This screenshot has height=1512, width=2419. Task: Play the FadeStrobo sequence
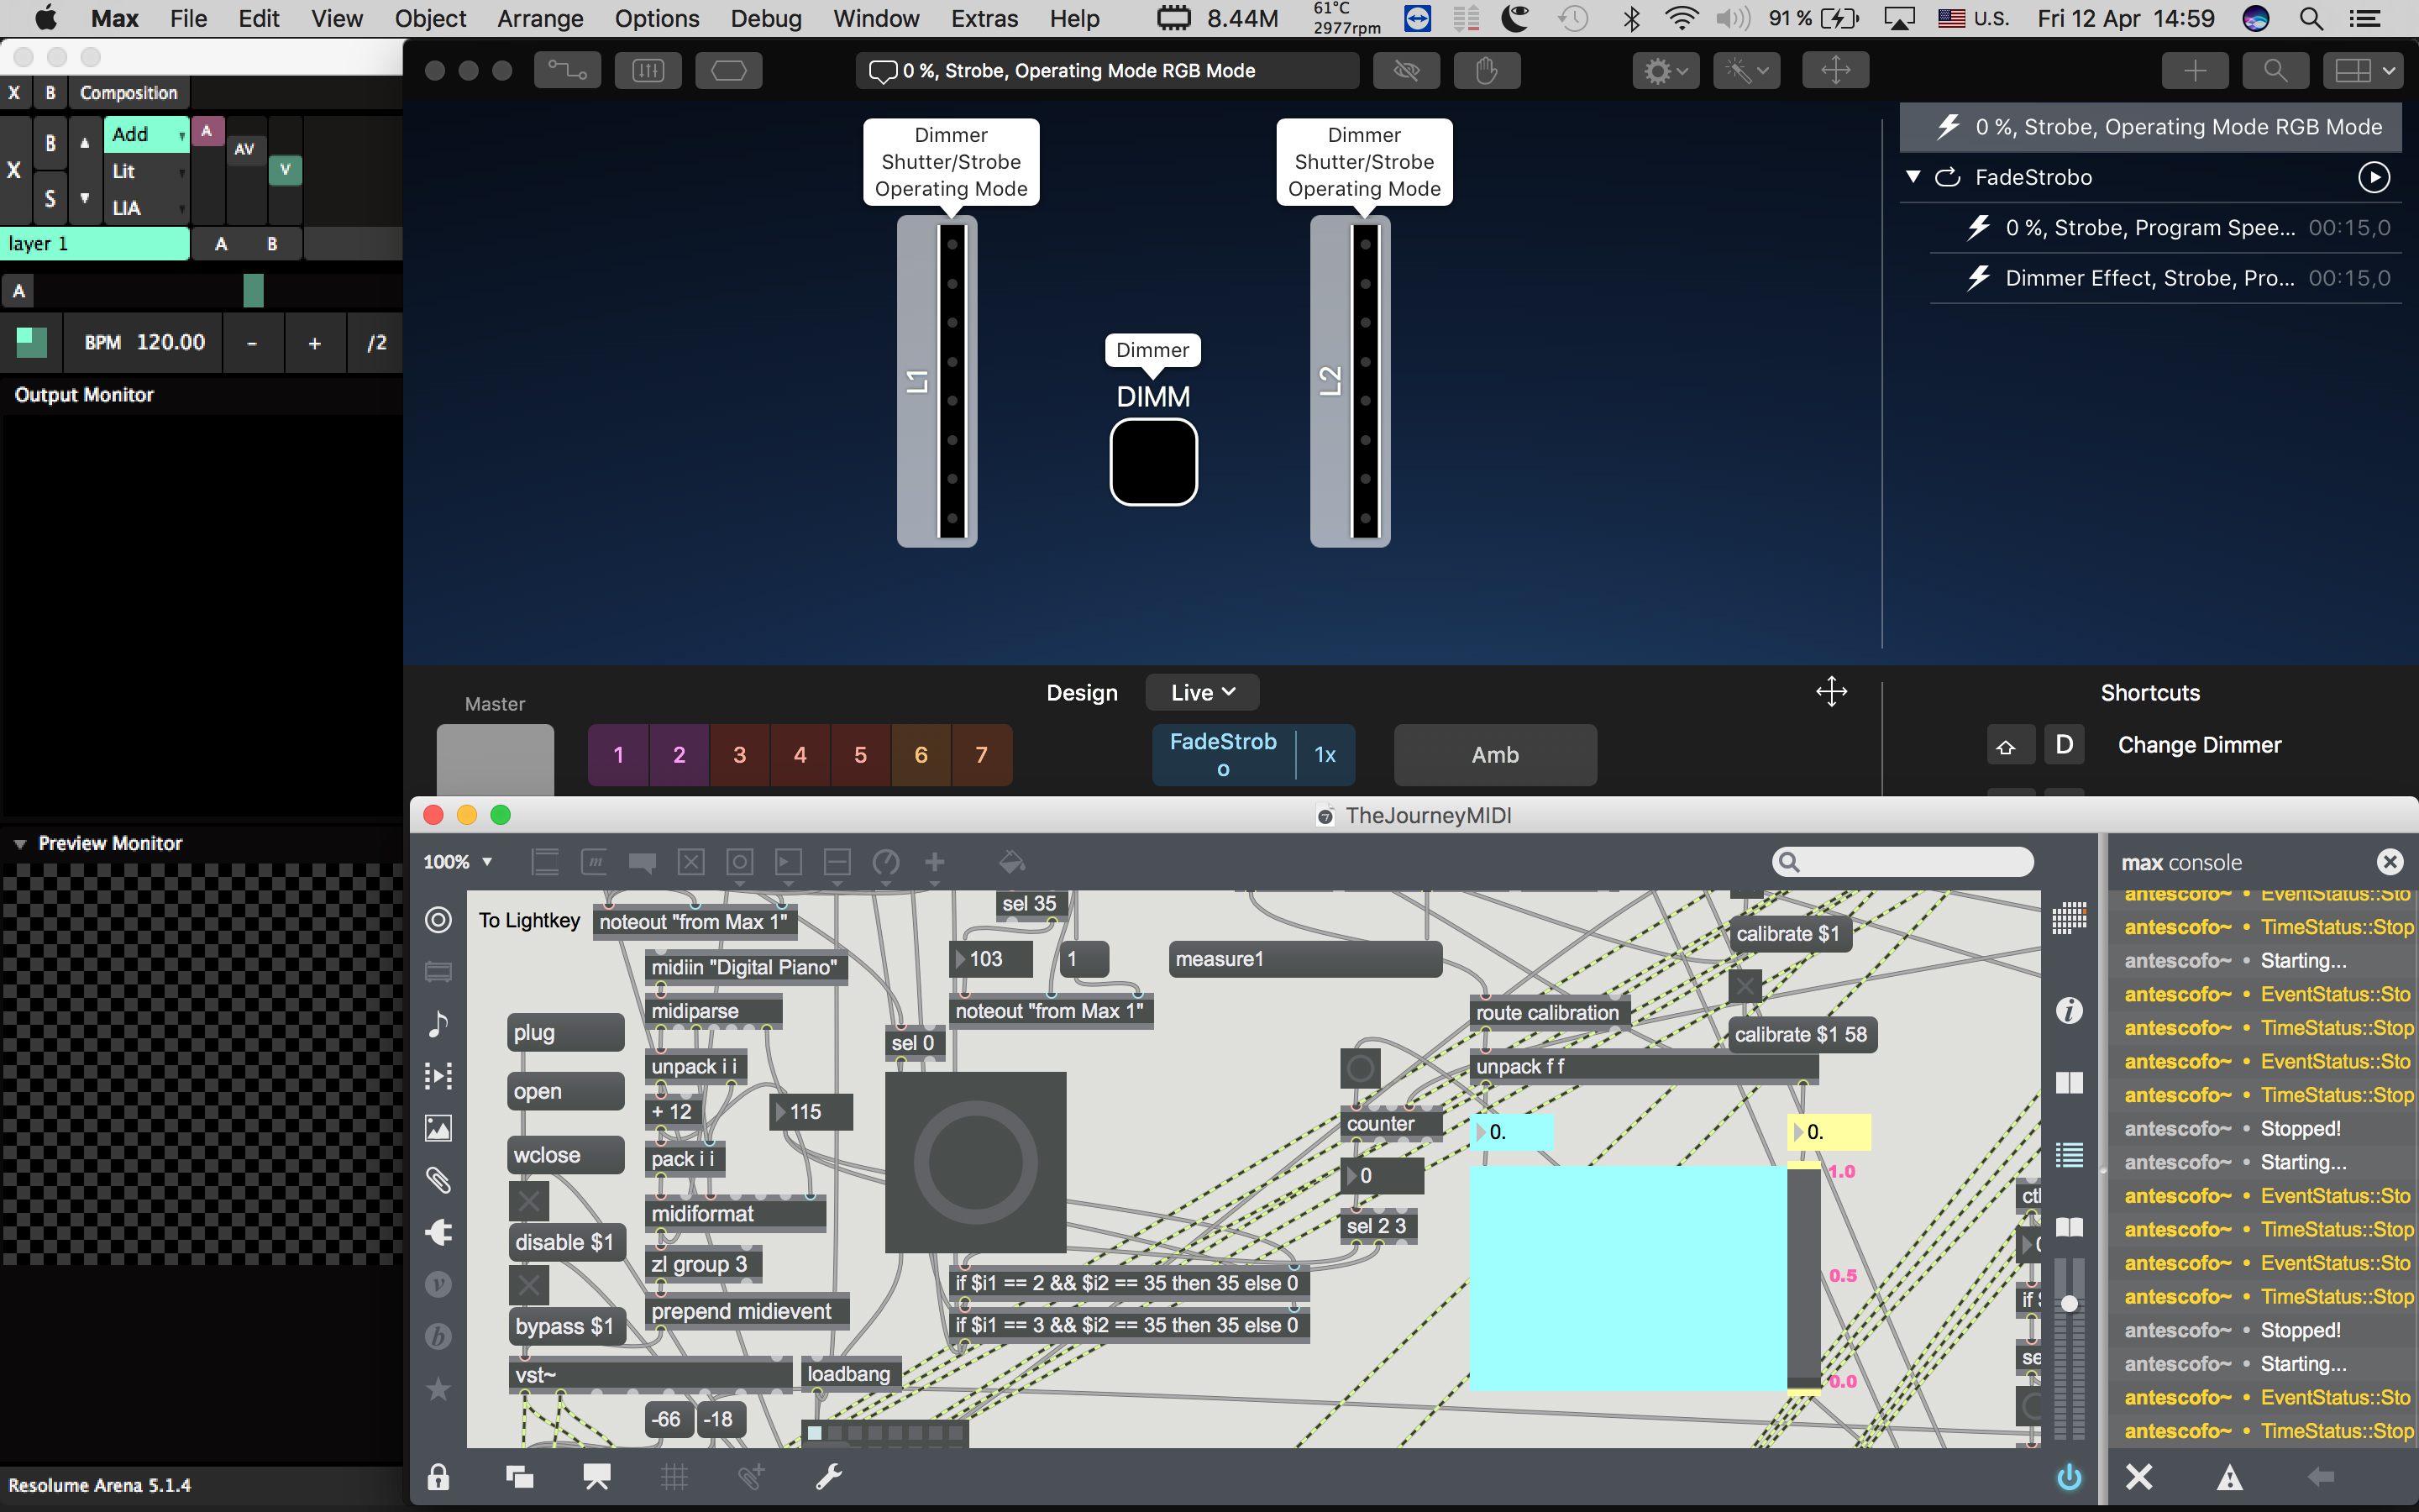(2373, 177)
